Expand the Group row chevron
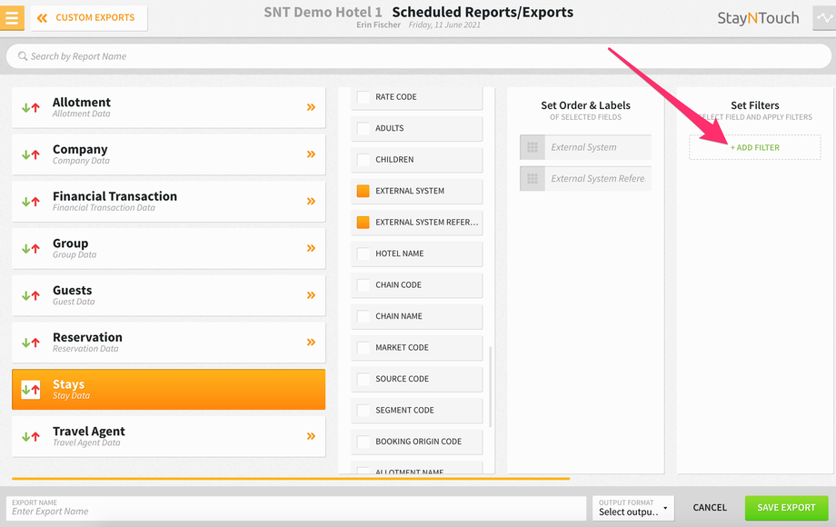The height and width of the screenshot is (527, 836). pyautogui.click(x=311, y=248)
